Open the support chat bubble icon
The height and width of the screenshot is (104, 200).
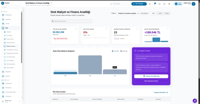pyautogui.click(x=195, y=101)
